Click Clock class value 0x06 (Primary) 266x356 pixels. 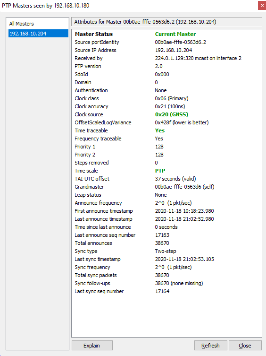click(172, 98)
